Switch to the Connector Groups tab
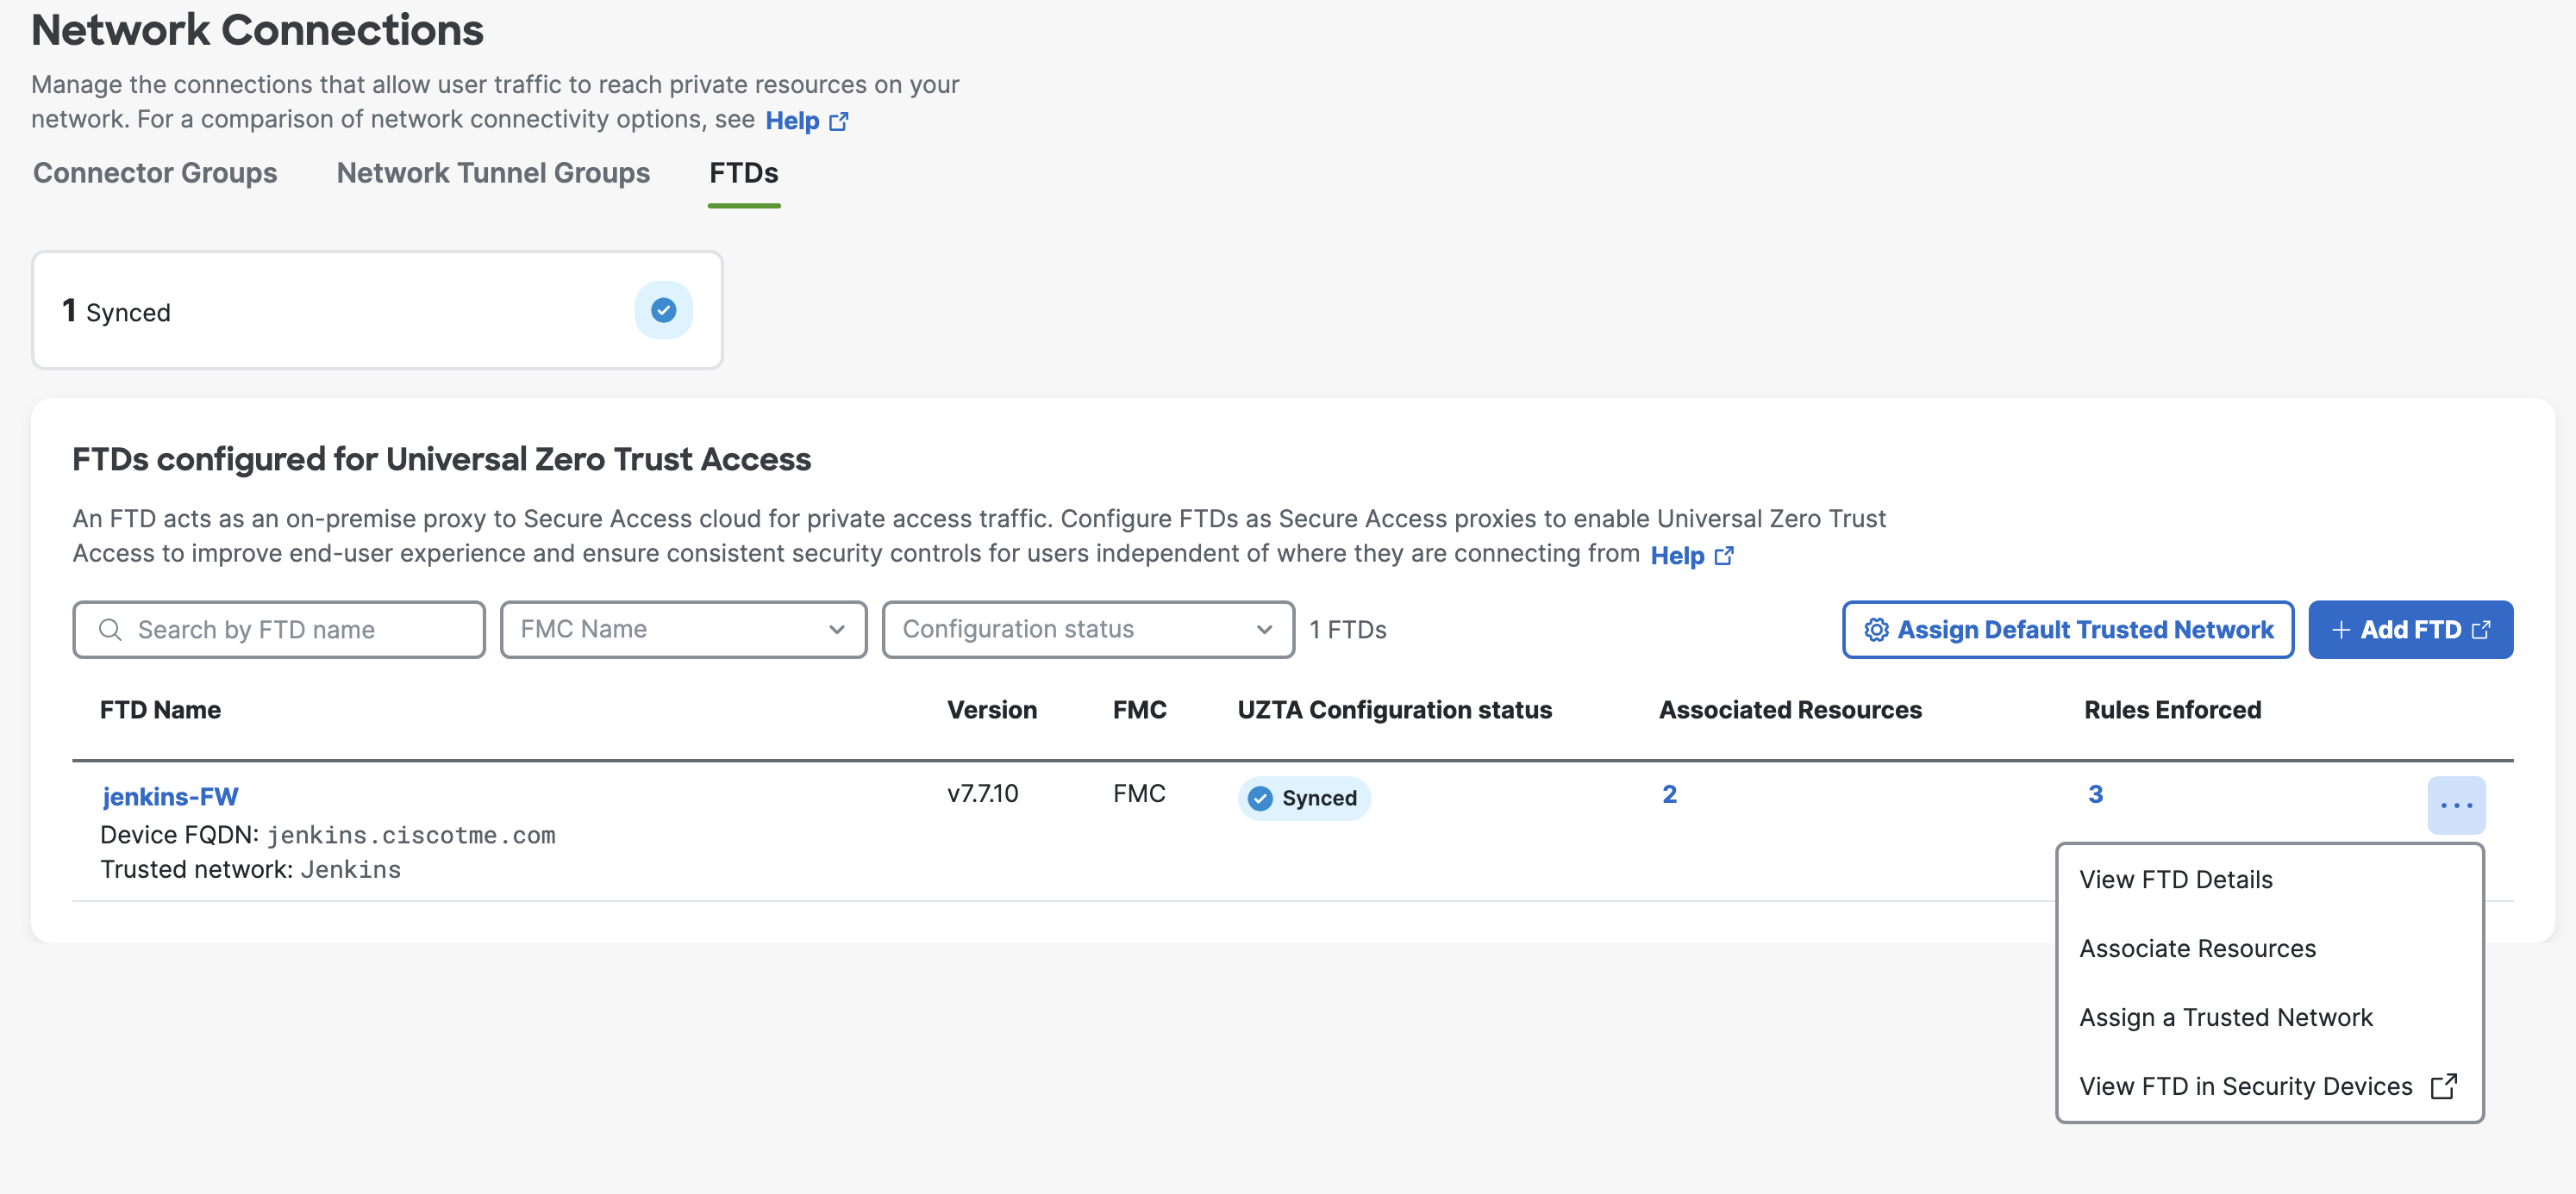Screen dimensions: 2576x1194 (155, 173)
